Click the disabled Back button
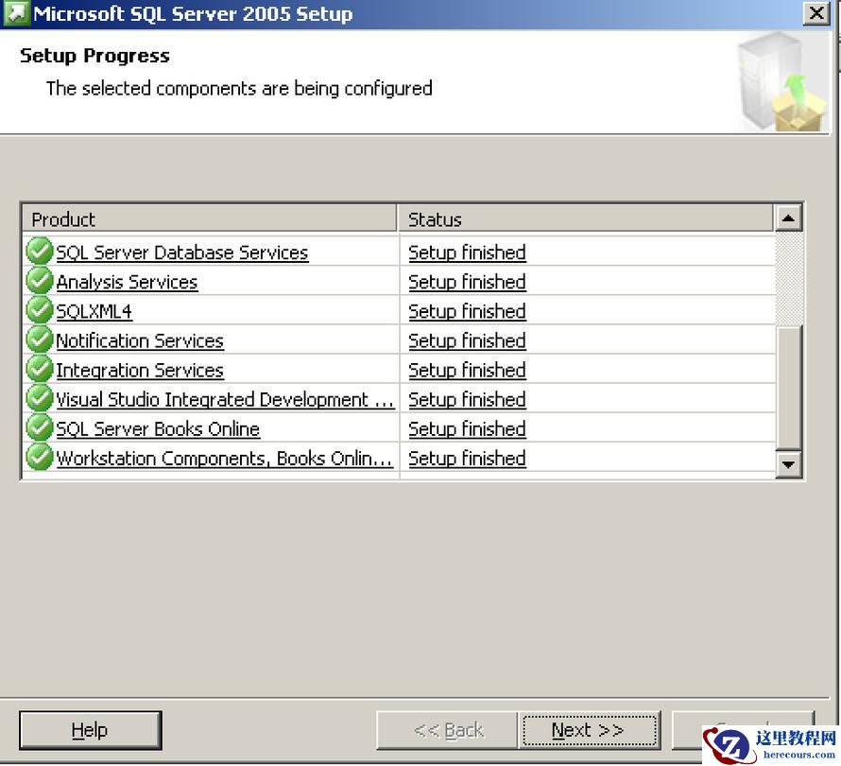Screen dimensions: 841x766 [447, 731]
